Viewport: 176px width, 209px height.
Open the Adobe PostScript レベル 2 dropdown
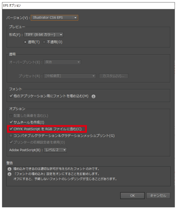coord(55,150)
